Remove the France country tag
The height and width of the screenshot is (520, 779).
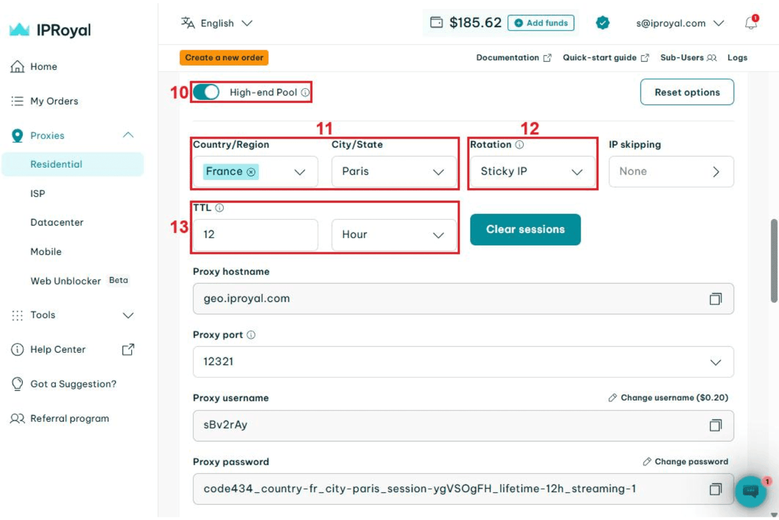(x=251, y=172)
